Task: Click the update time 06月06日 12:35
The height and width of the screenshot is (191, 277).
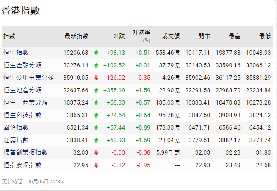Action: (45, 182)
